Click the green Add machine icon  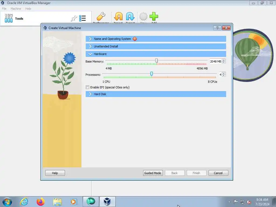click(154, 17)
